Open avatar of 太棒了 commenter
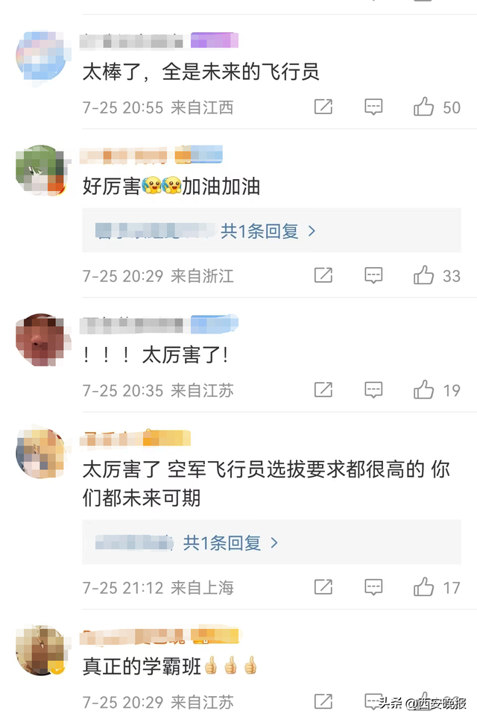477x720 pixels. 42,58
